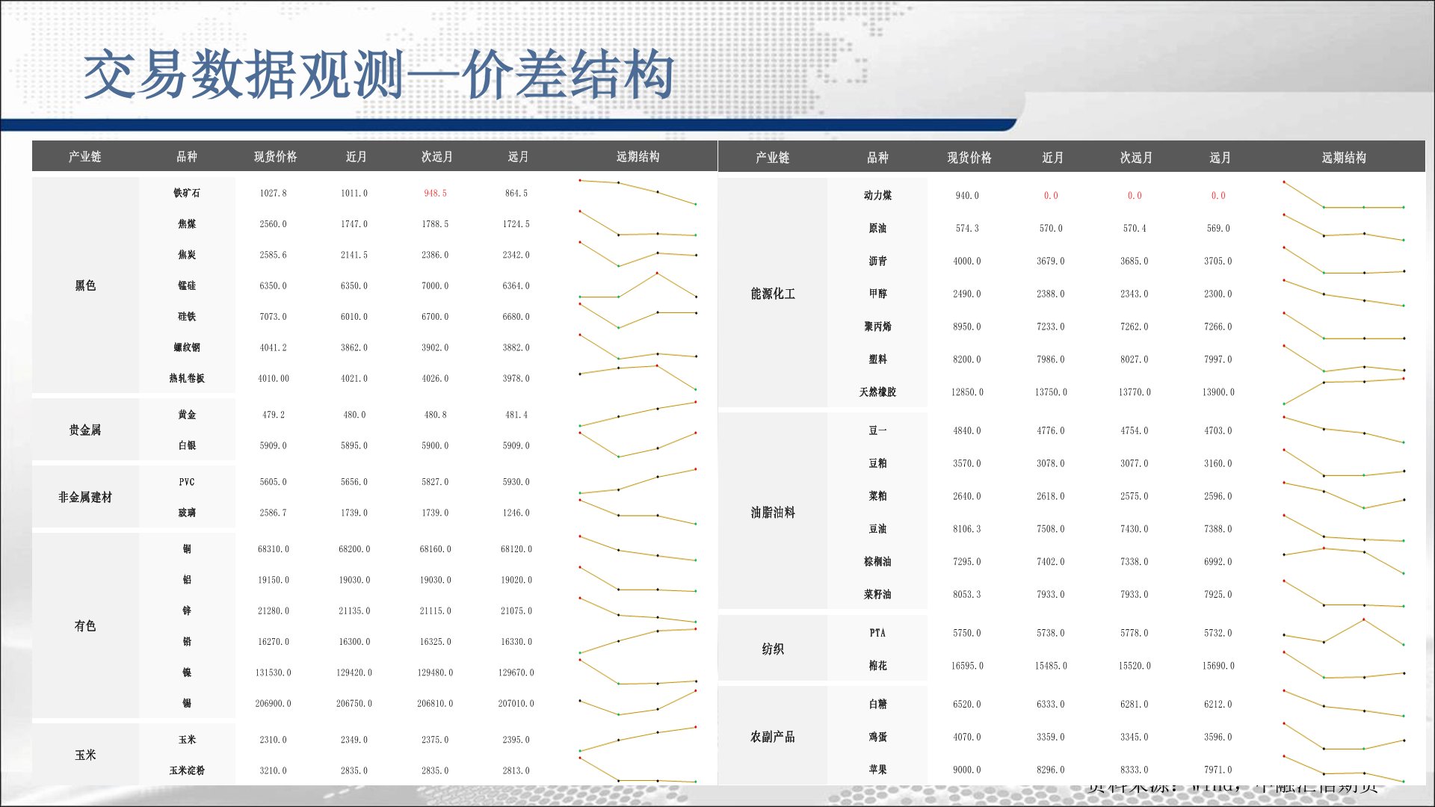Click the slide title 交易数据观测—价差结构
Viewport: 1435px width, 807px height.
coord(379,75)
